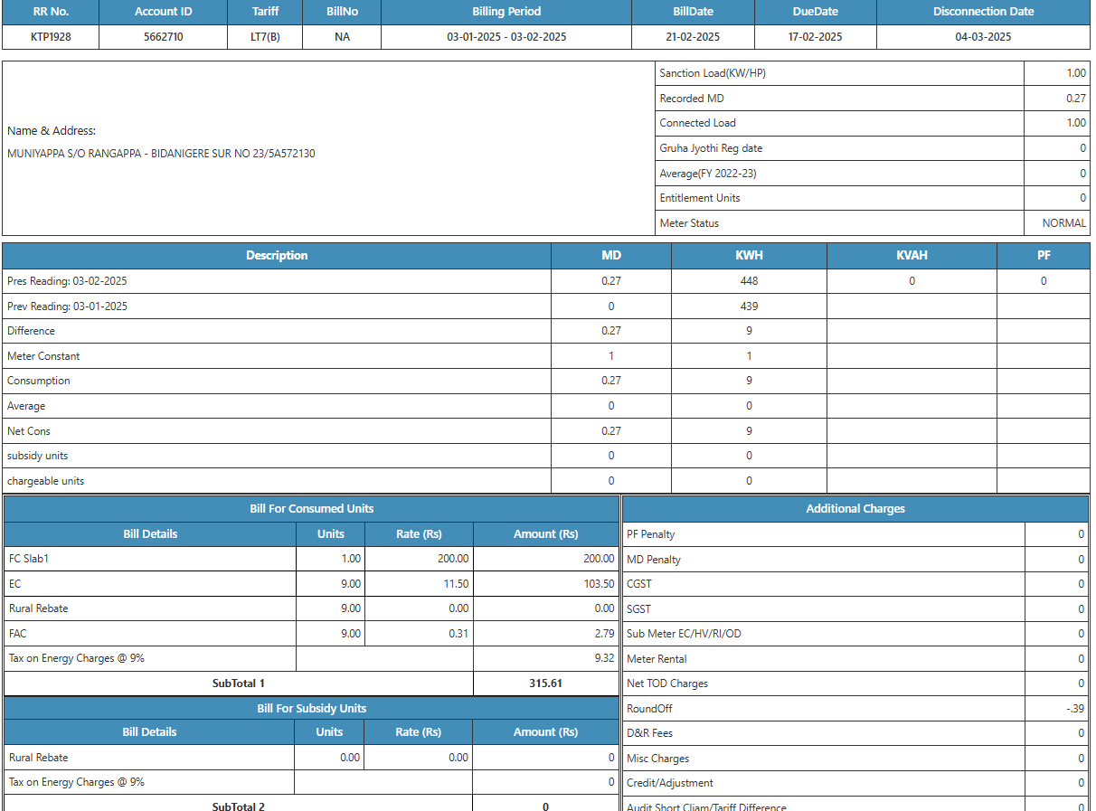Click the Billing Period 03-01-2025 - 03-02-2025
The height and width of the screenshot is (811, 1096).
pos(506,37)
